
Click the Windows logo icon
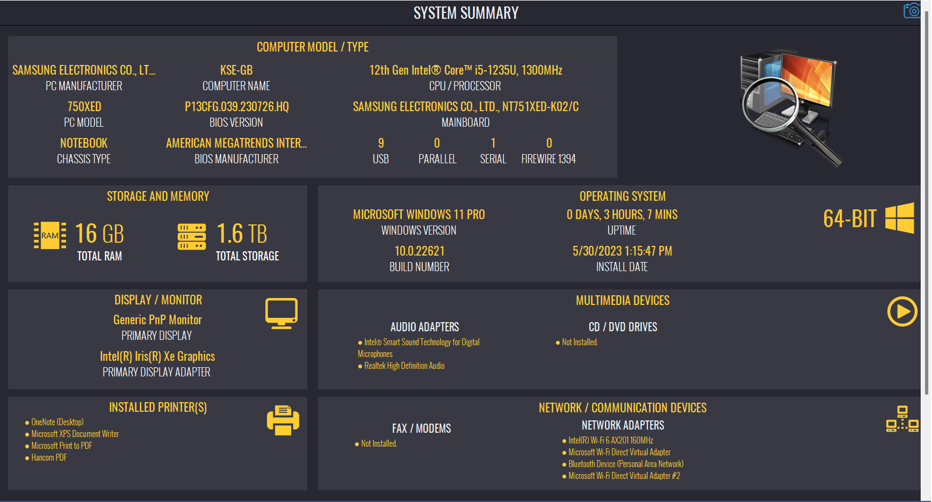tap(900, 218)
